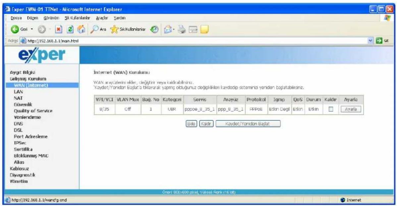Open the address bar dropdown arrow
The height and width of the screenshot is (206, 397).
371,41
